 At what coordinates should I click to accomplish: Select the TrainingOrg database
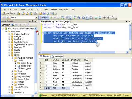point(19,92)
